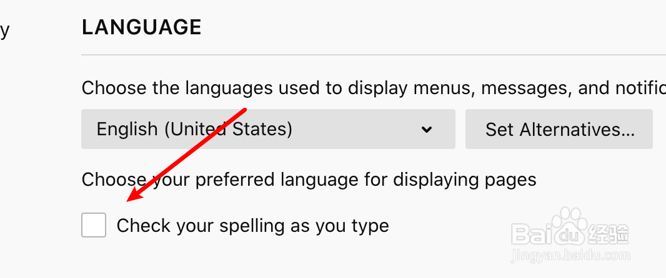Open the English (United States) language dropdown
Viewport: 666px width, 278px height.
(x=268, y=130)
